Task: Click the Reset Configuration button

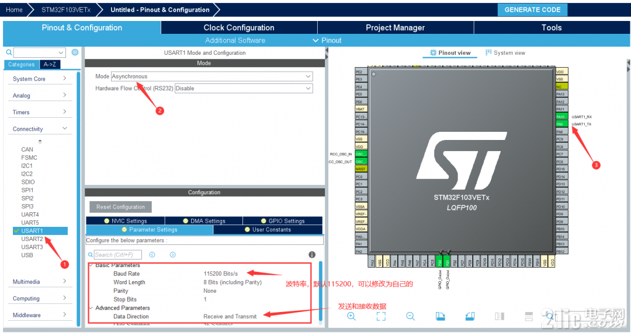Action: (x=120, y=207)
